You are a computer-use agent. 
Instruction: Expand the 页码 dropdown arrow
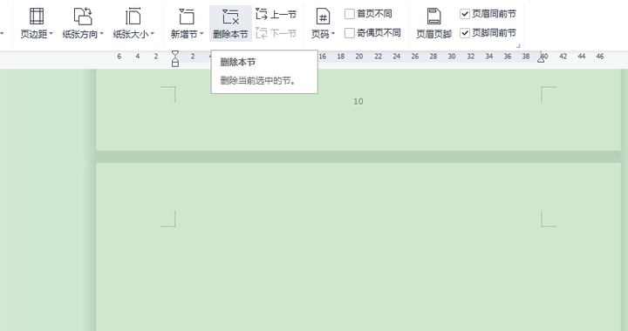pos(333,34)
